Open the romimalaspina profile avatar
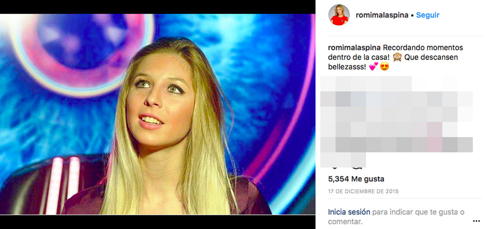 [339, 15]
